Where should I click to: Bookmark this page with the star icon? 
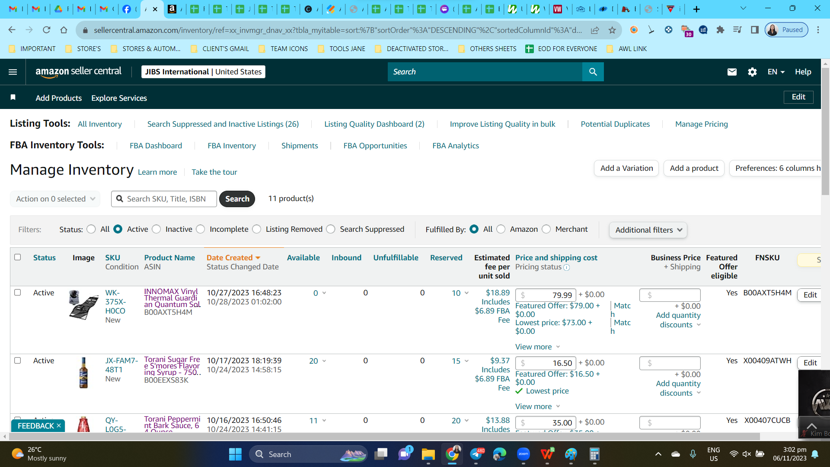[x=612, y=30]
